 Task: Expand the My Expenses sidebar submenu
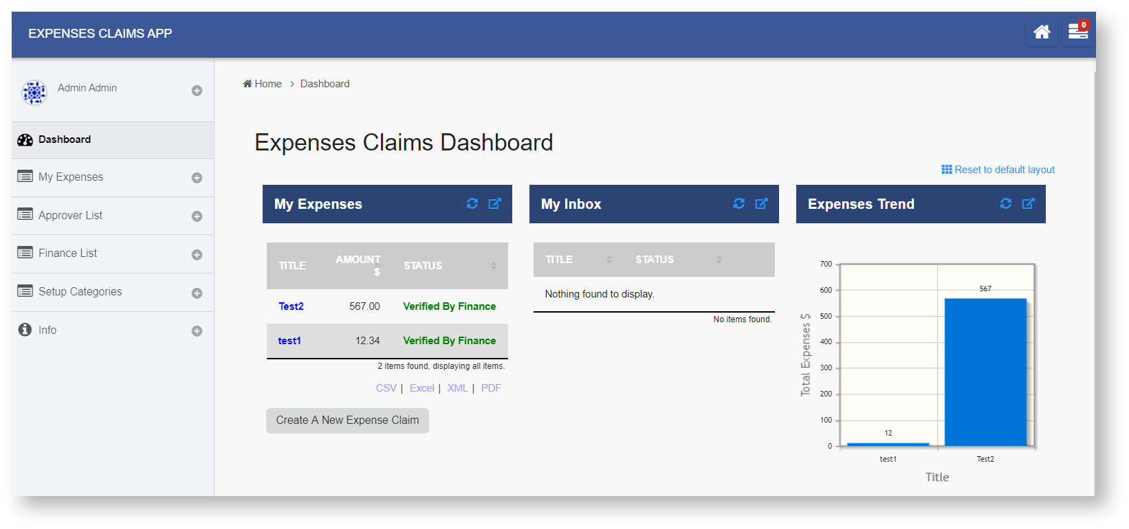click(197, 178)
